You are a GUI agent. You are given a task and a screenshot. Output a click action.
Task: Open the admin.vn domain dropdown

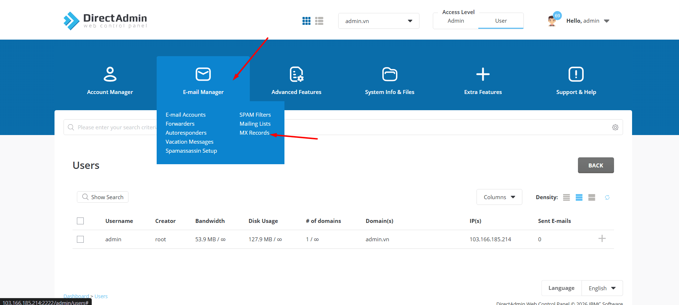pyautogui.click(x=378, y=21)
